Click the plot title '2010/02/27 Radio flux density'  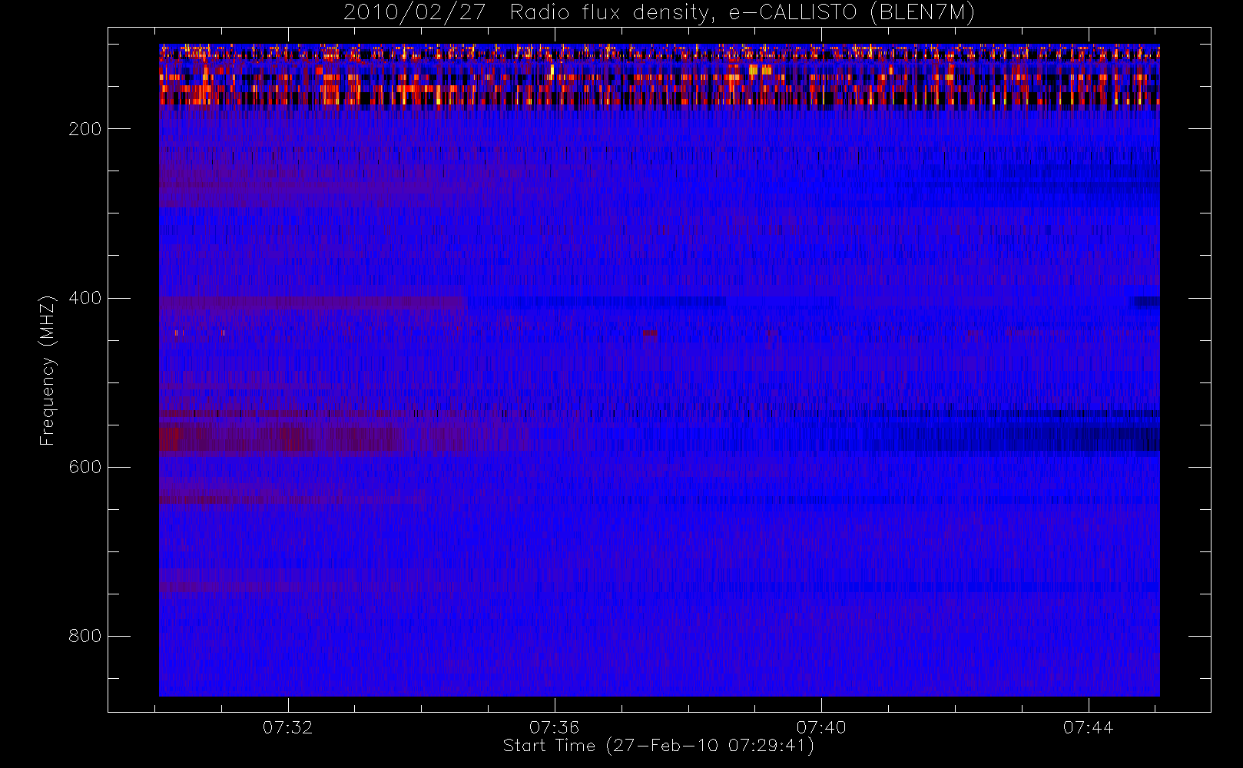coord(659,13)
